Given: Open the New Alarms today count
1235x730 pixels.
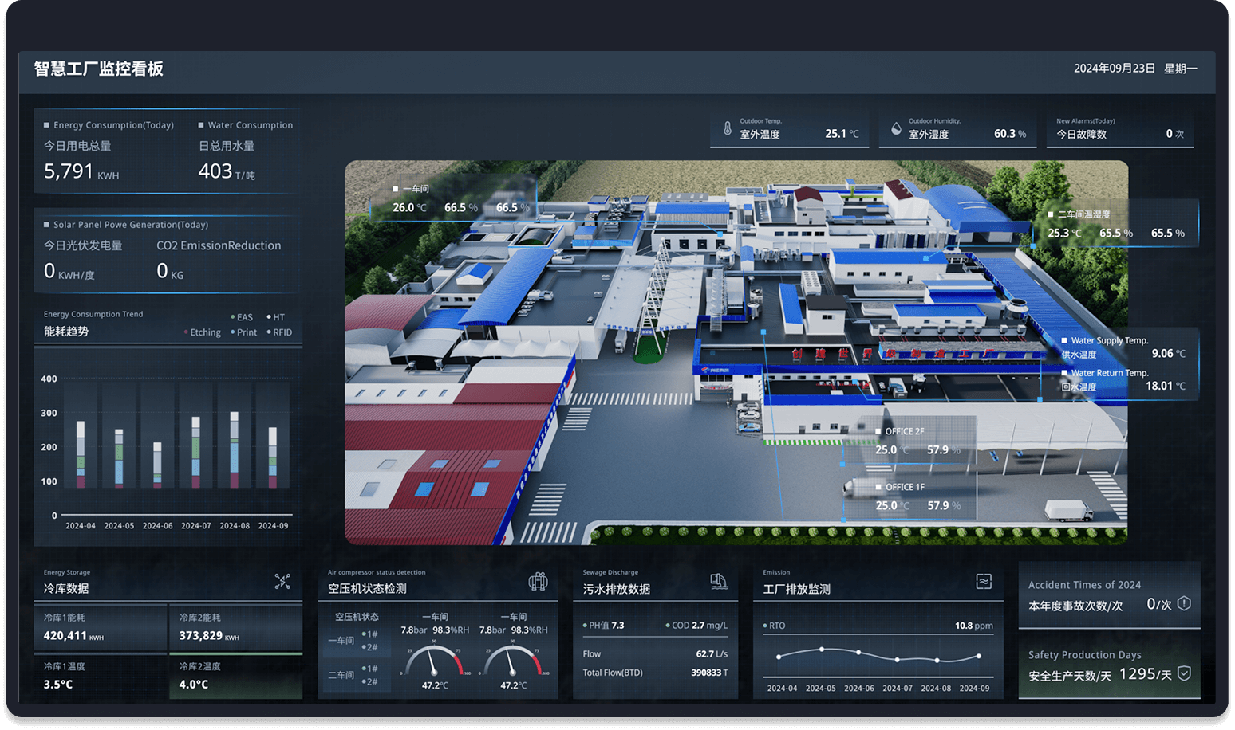Looking at the screenshot, I should [1170, 134].
